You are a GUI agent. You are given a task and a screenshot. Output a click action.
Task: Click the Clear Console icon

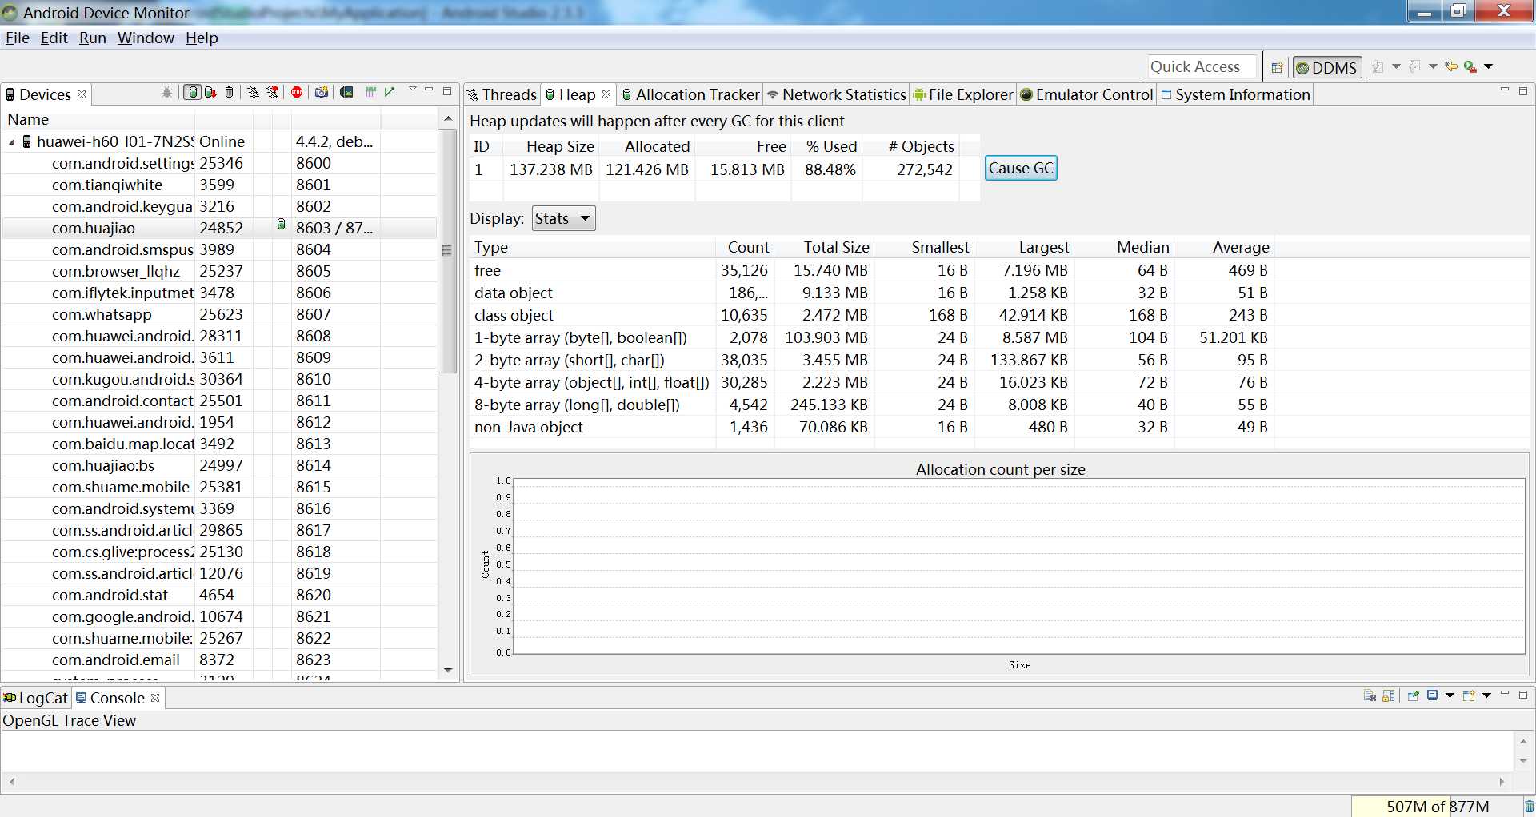tap(1370, 695)
